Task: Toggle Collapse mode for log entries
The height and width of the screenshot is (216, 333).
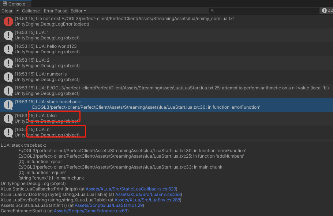Action: coord(31,11)
